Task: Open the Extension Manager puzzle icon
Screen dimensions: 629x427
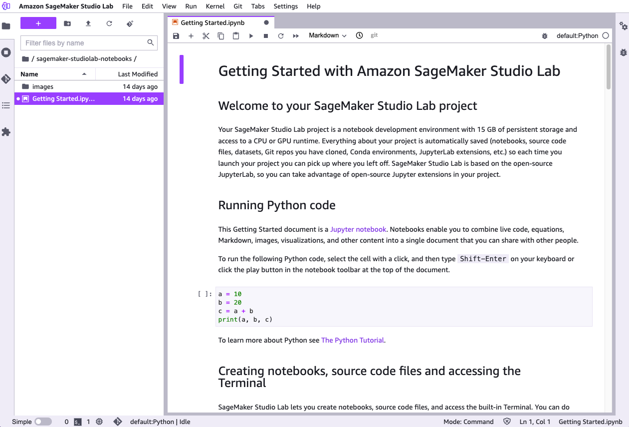Action: (x=6, y=132)
